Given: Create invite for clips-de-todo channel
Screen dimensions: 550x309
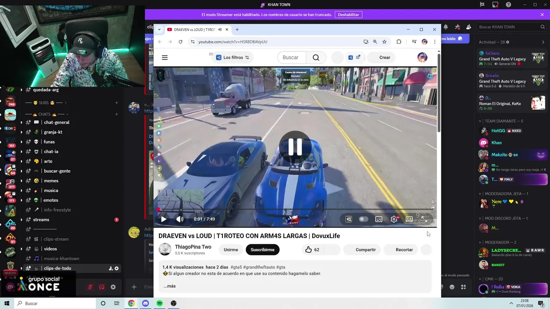Looking at the screenshot, I should point(110,268).
